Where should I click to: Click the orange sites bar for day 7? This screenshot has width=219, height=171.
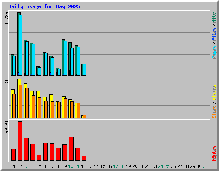click(53, 110)
